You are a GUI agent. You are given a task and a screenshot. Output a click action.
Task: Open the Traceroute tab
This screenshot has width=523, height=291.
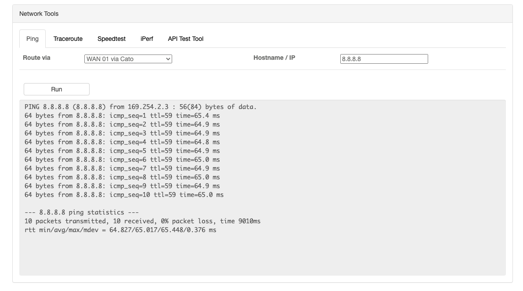pos(68,39)
